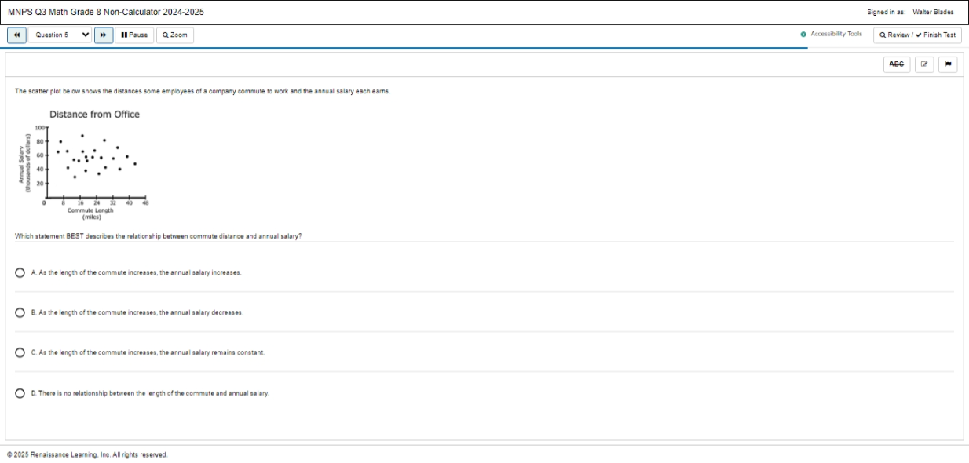Click the question "Which statement BEST describes"
Screen dimensions: 969x463
[159, 236]
